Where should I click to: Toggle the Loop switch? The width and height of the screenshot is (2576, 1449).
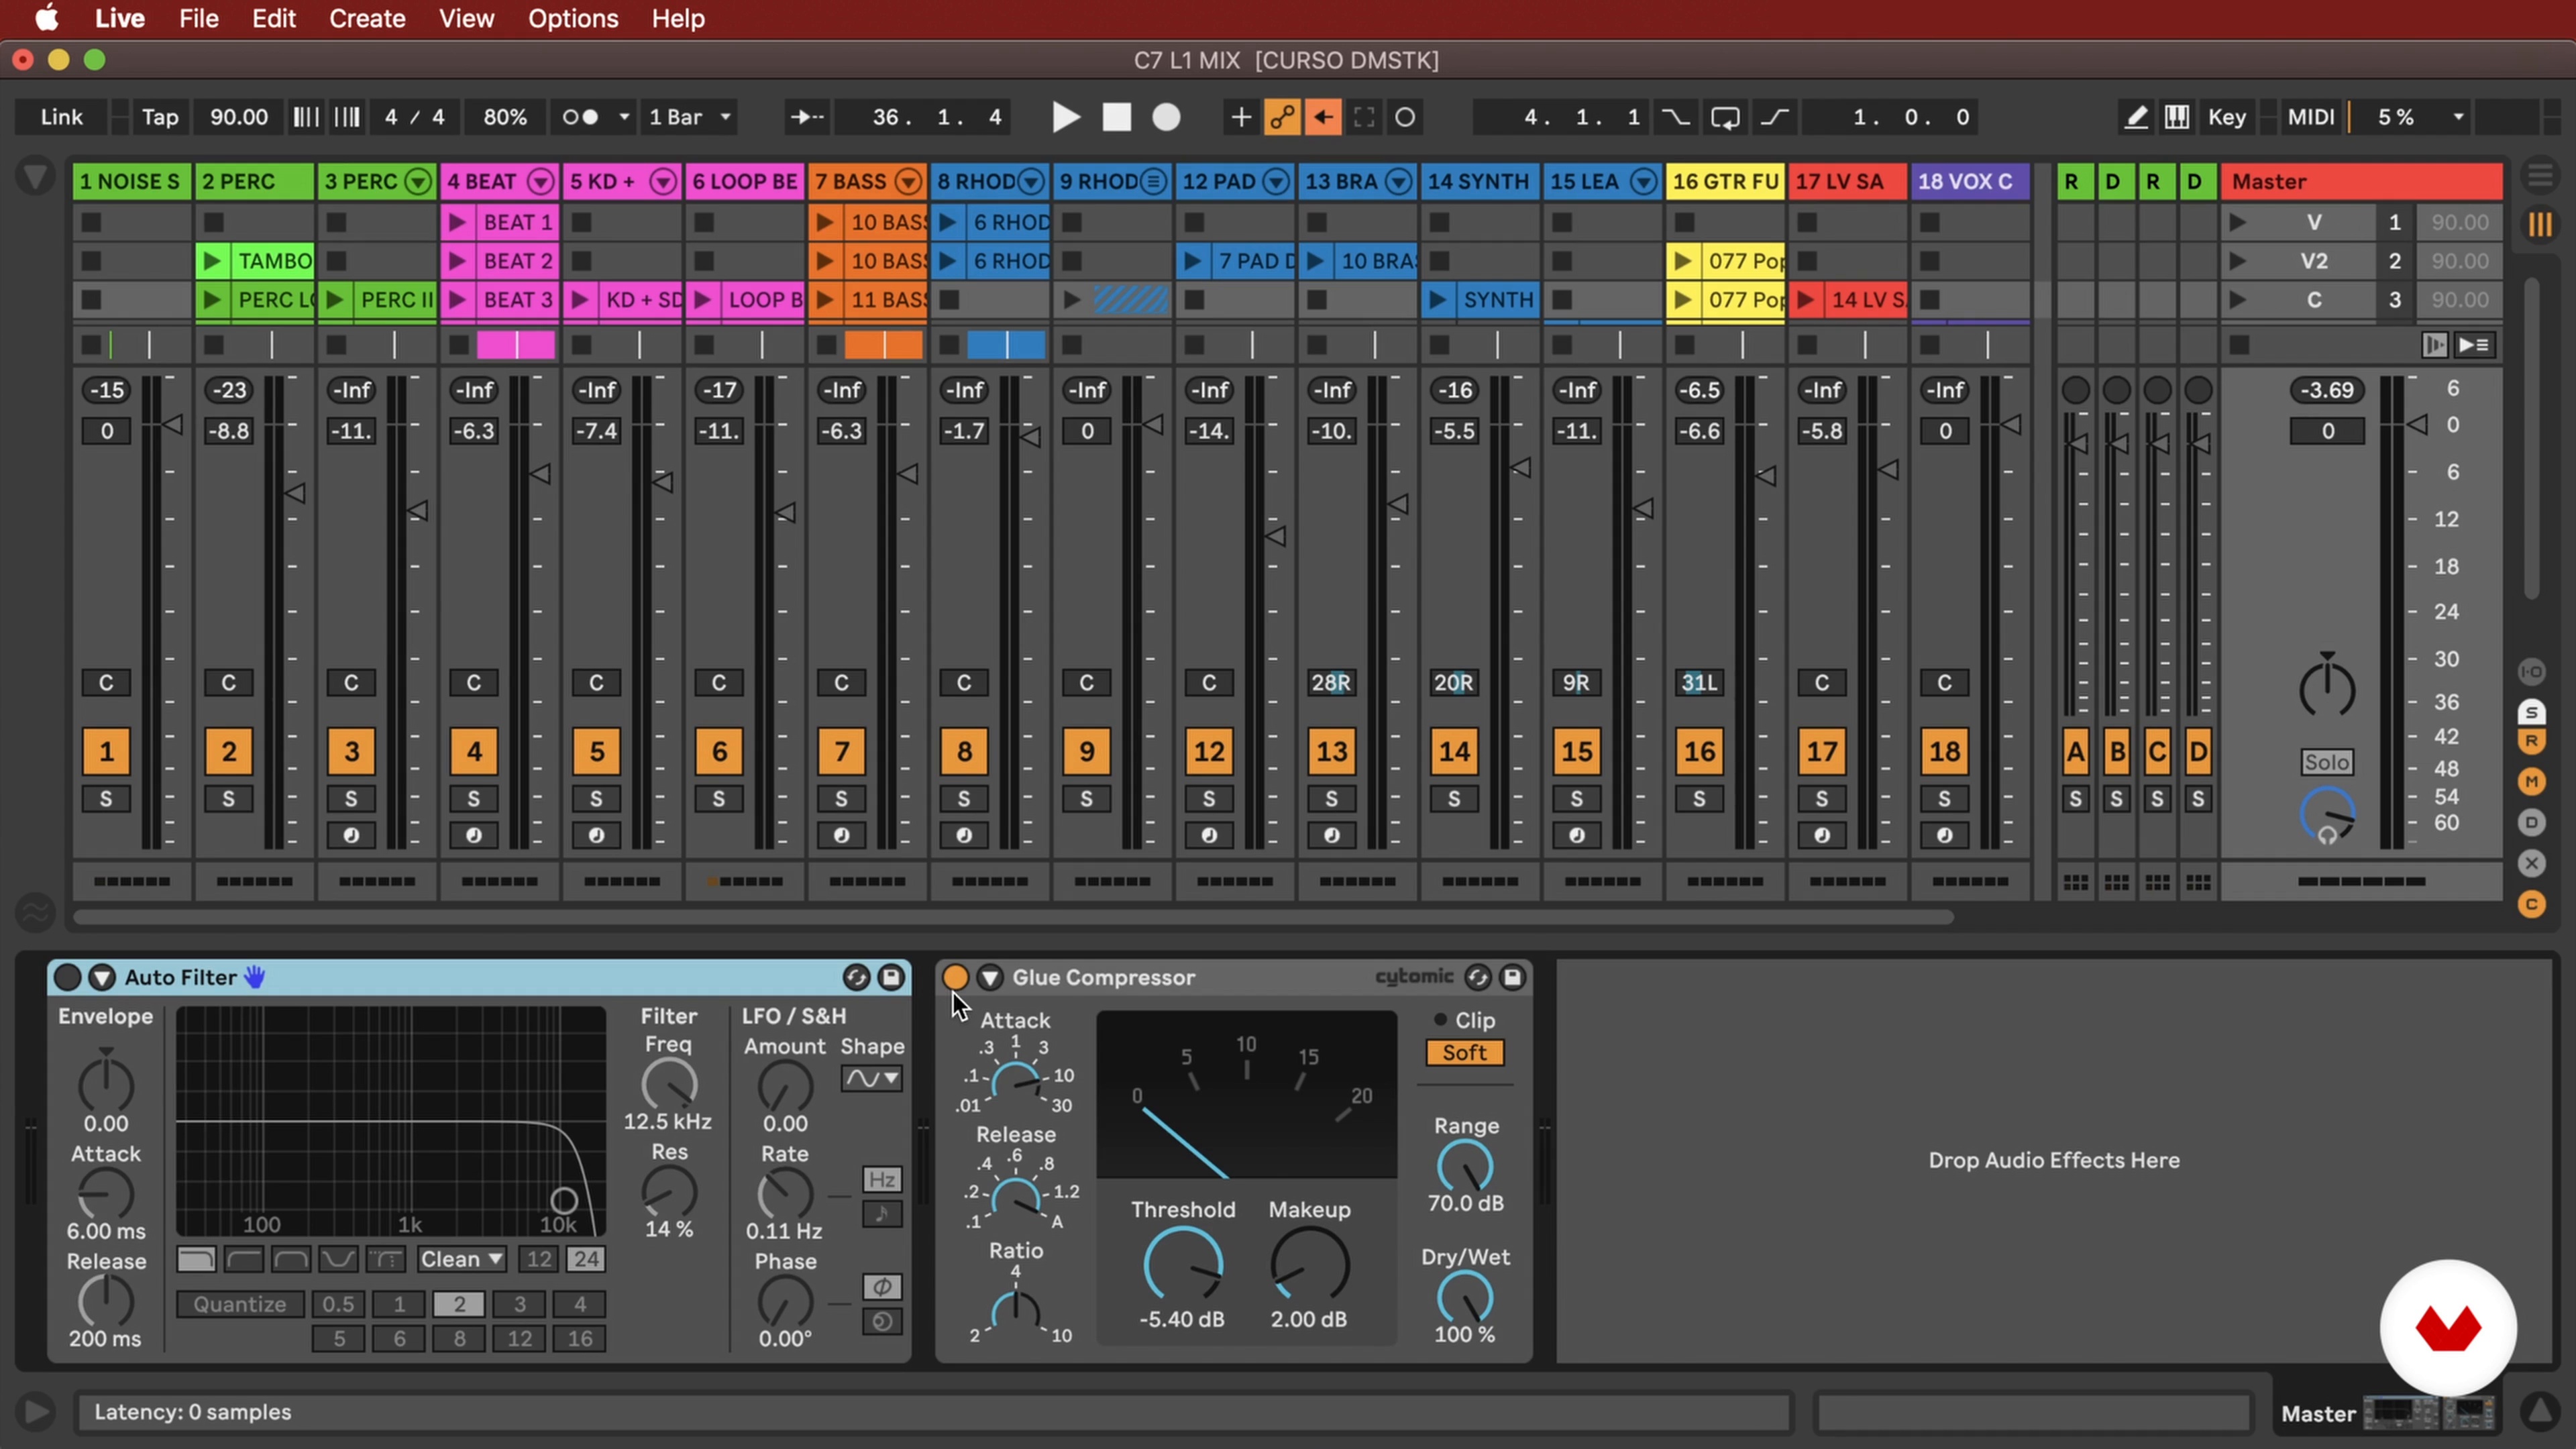pyautogui.click(x=1725, y=117)
